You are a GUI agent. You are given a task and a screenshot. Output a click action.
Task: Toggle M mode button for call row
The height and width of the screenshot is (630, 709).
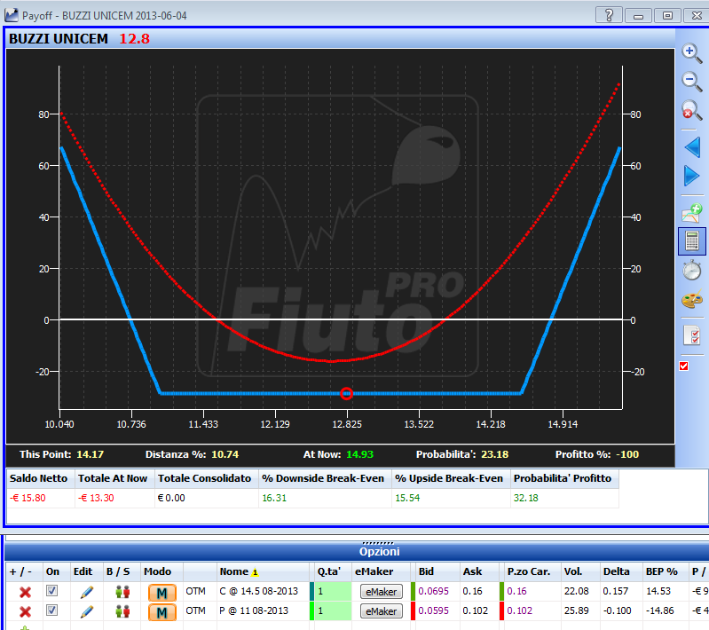pos(161,593)
